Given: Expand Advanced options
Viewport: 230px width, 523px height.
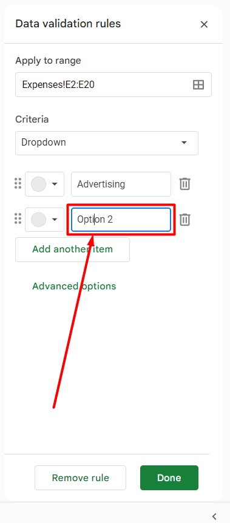Looking at the screenshot, I should tap(74, 286).
